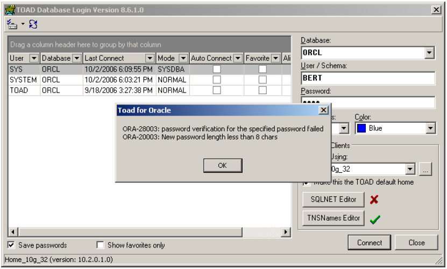Expand the Database ORCL combo box
The height and width of the screenshot is (269, 447).
pos(429,53)
